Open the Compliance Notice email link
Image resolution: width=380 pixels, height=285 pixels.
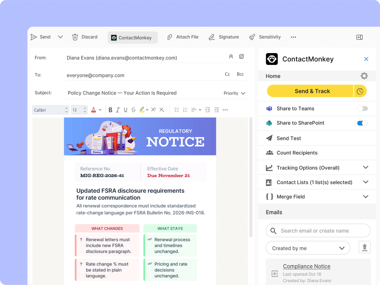tap(307, 266)
